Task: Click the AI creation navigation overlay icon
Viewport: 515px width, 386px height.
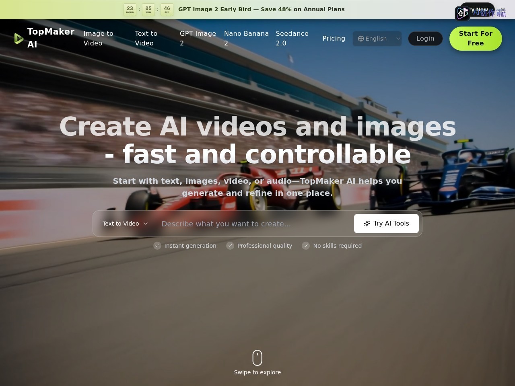Action: (x=462, y=13)
